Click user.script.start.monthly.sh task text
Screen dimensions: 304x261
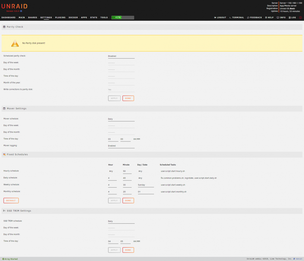(174, 192)
